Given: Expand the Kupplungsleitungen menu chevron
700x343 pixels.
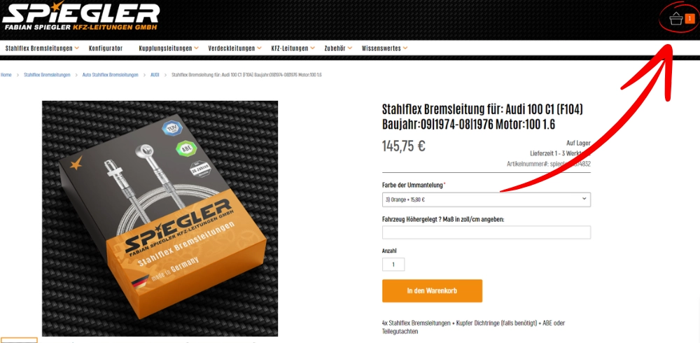Looking at the screenshot, I should [197, 48].
